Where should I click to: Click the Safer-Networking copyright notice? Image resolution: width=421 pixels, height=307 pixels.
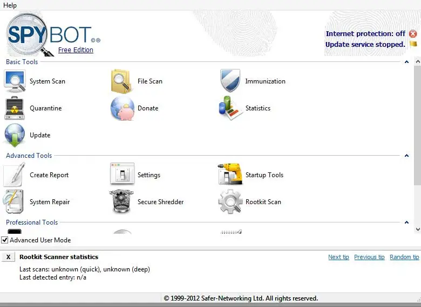click(241, 298)
